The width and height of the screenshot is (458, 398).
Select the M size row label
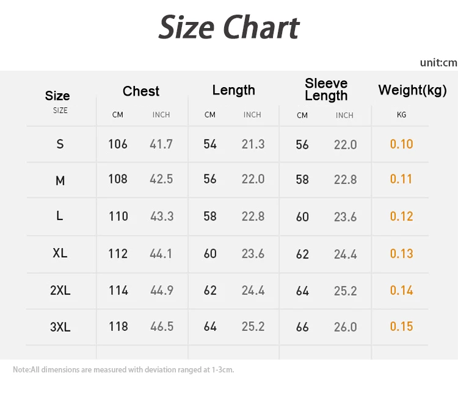(60, 180)
